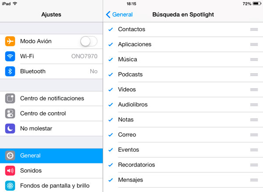
Task: Tap the Wi-Fi network name ONO7970
Action: (84, 56)
